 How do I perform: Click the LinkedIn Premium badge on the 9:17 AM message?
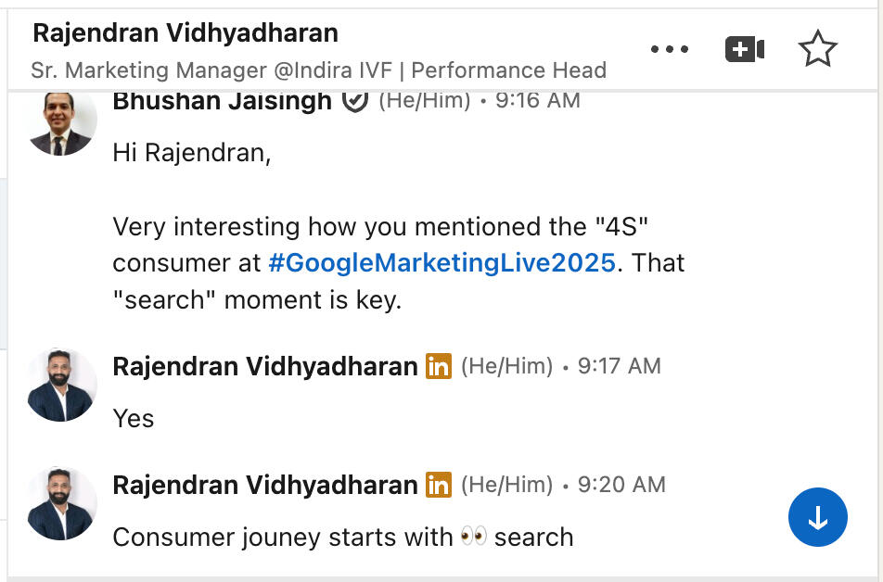click(439, 366)
